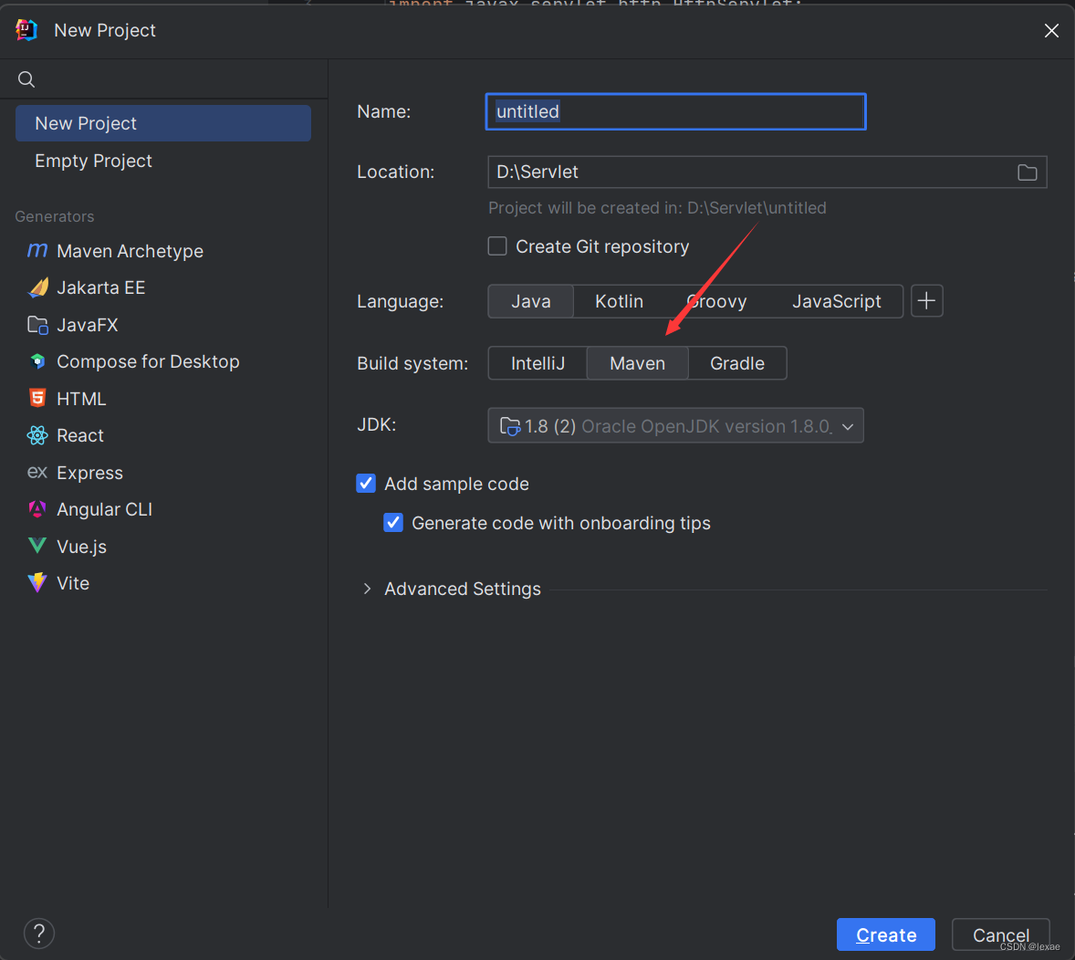Image resolution: width=1075 pixels, height=960 pixels.
Task: Click the HTML5 shield icon
Action: point(37,399)
